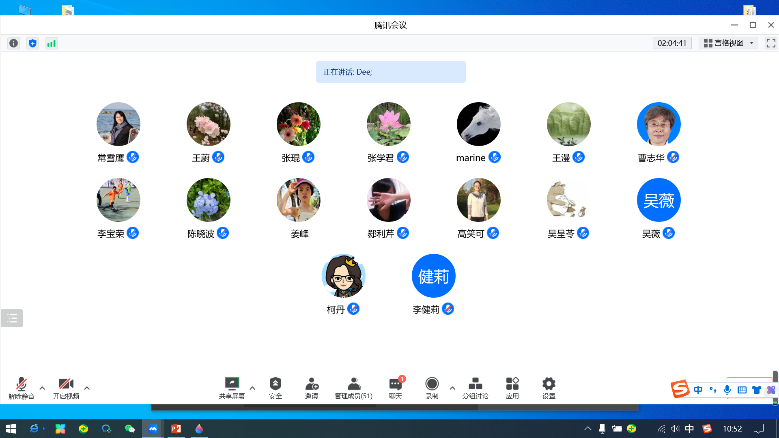Click the muted mic icon next to 张学君
This screenshot has width=779, height=438.
click(x=403, y=157)
